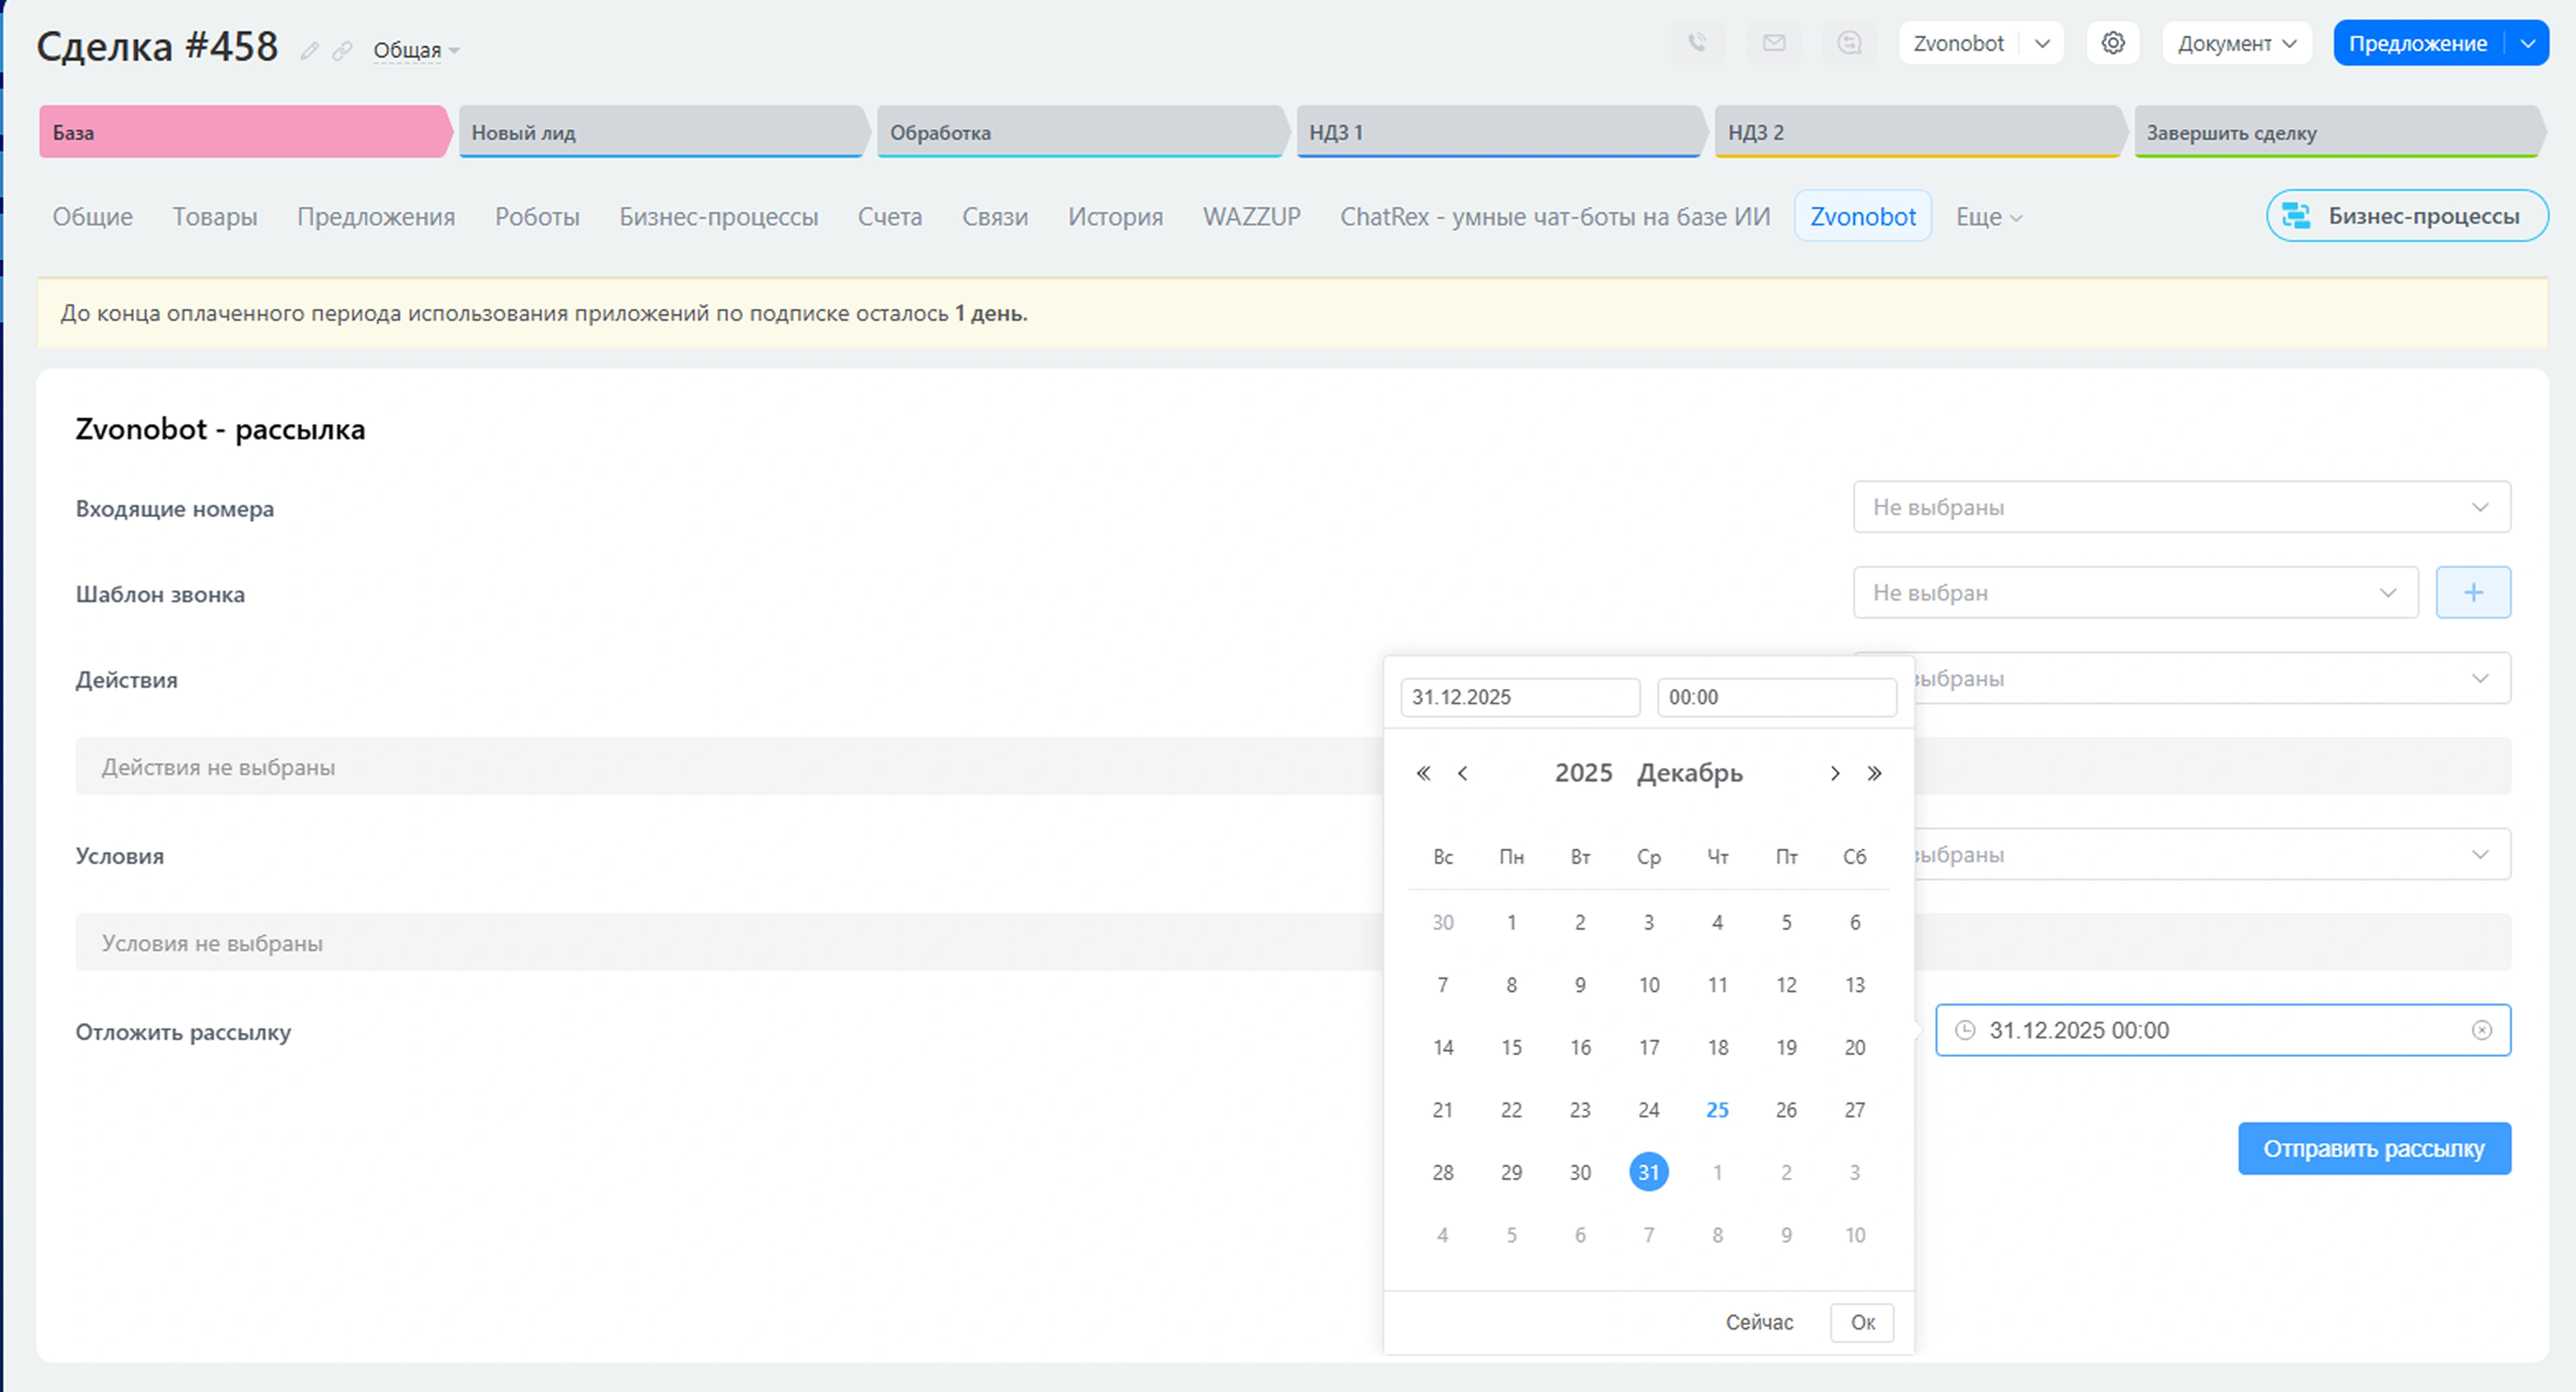
Task: Open the Документ dropdown
Action: pos(2237,43)
